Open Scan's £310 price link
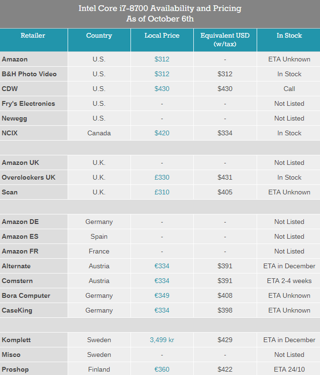The image size is (320, 375). [x=162, y=192]
